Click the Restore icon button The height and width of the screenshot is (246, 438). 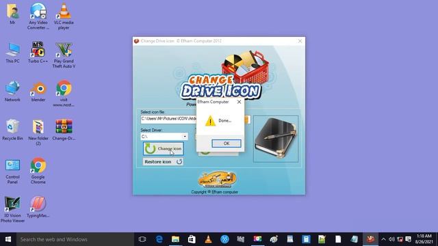click(163, 162)
